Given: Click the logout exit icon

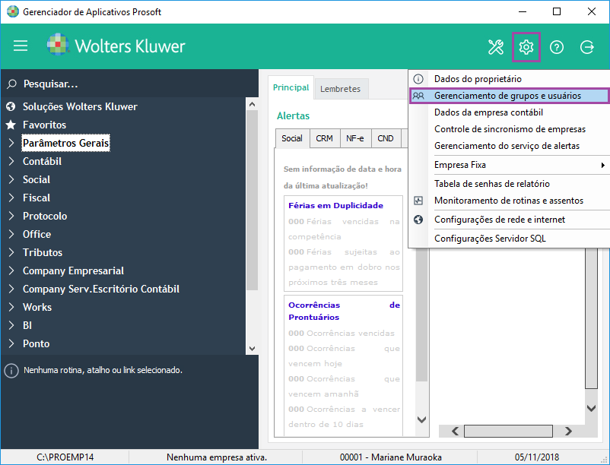Looking at the screenshot, I should 586,47.
